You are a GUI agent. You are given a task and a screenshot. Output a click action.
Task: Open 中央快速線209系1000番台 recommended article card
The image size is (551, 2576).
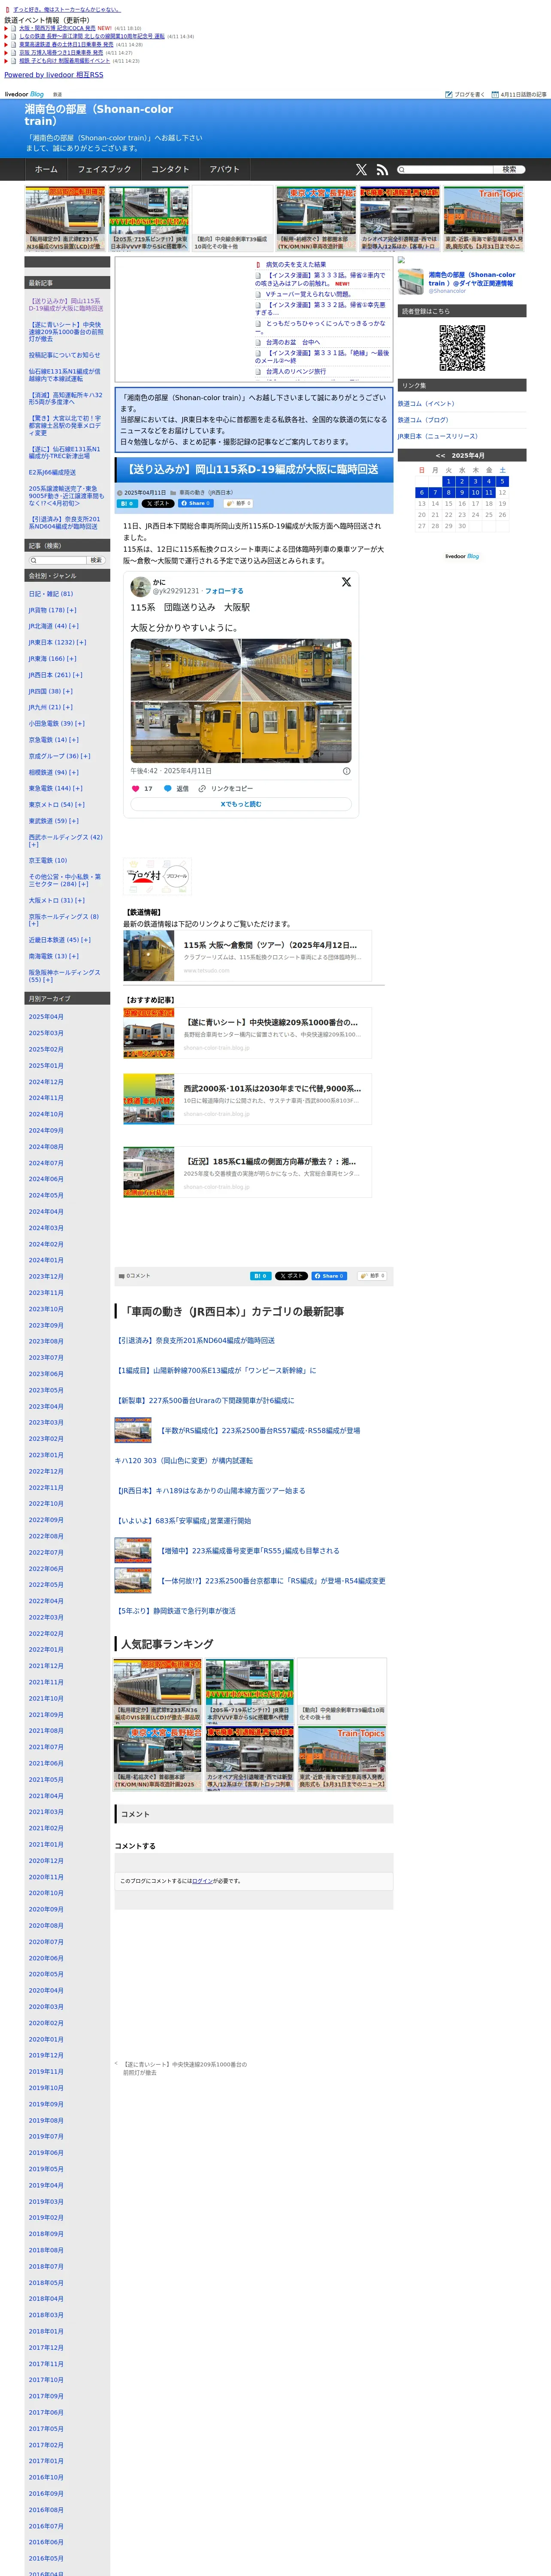pos(247,1033)
